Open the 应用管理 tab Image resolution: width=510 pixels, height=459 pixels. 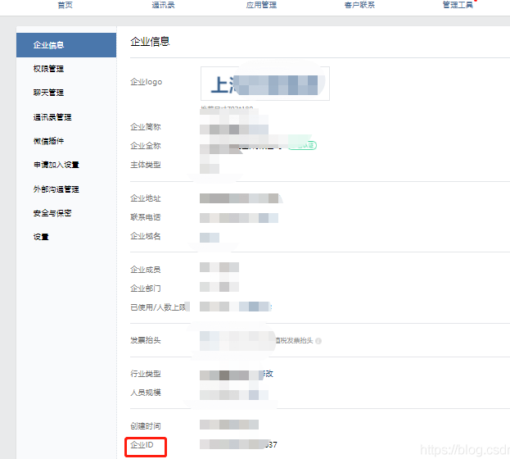click(x=261, y=5)
